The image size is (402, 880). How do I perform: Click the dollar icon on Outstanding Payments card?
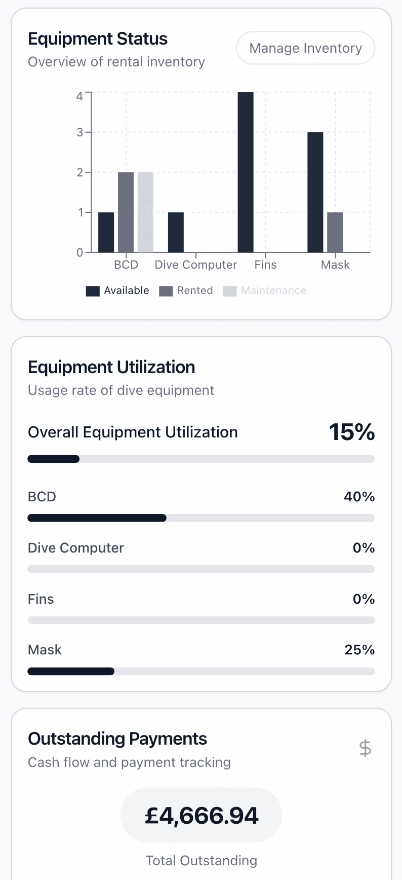coord(365,748)
